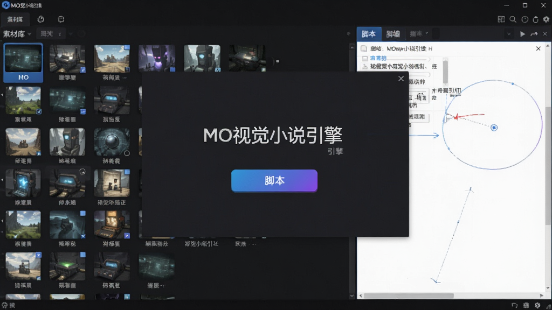Click the lower end marker of the dashed line
The image size is (552, 310).
(435, 280)
